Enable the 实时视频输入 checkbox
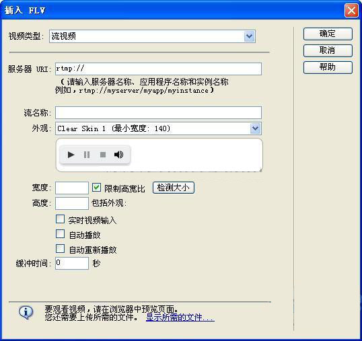362x341 pixels. pyautogui.click(x=60, y=219)
